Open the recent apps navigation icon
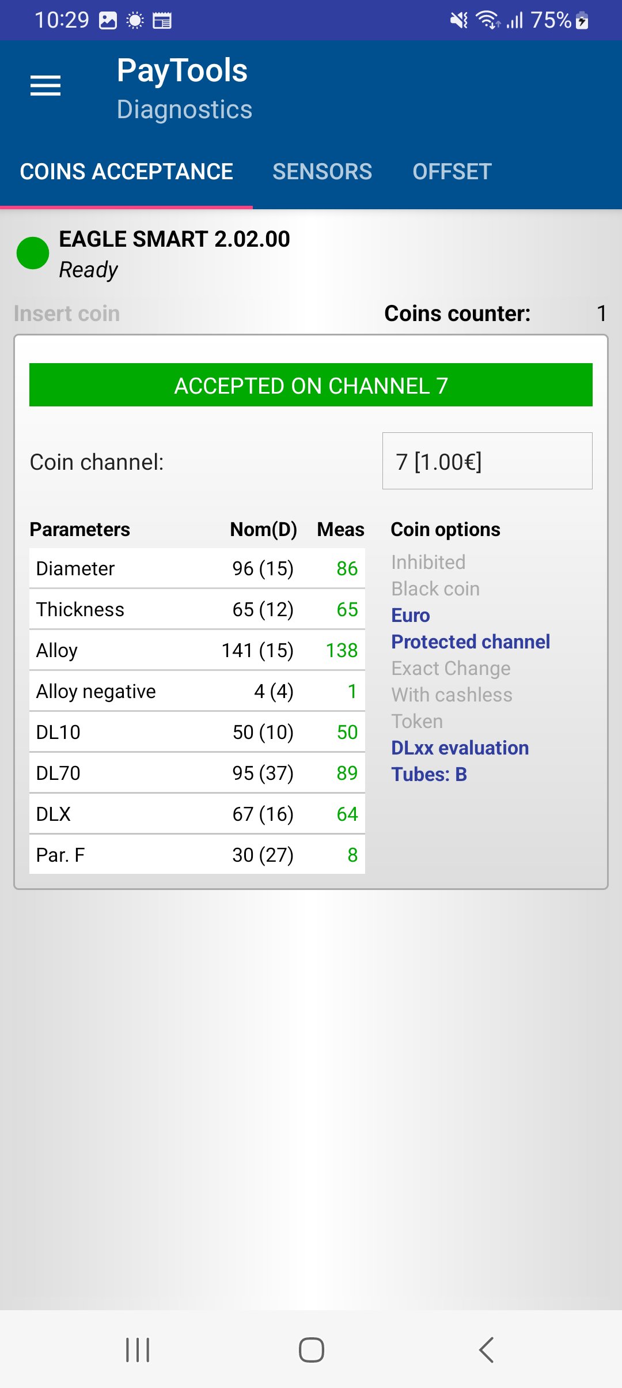The width and height of the screenshot is (622, 1388). tap(138, 1349)
